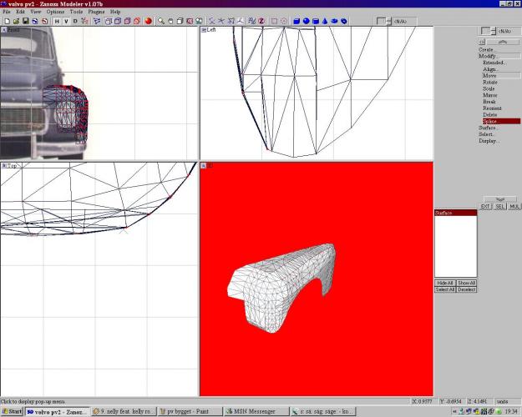Open the Tools menu
Screen dimensions: 522x417
(76, 13)
